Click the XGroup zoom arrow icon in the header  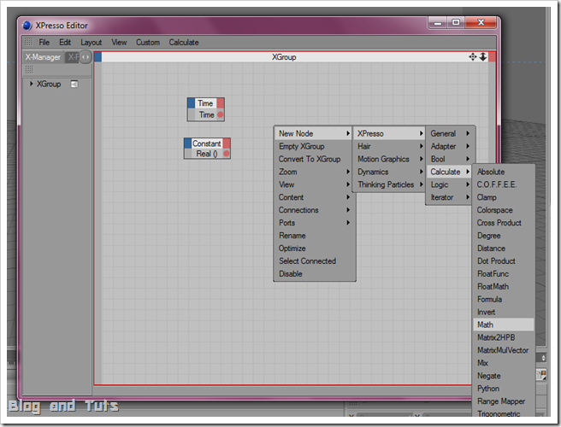[x=483, y=57]
